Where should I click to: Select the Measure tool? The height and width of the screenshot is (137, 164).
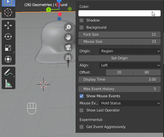point(8,83)
